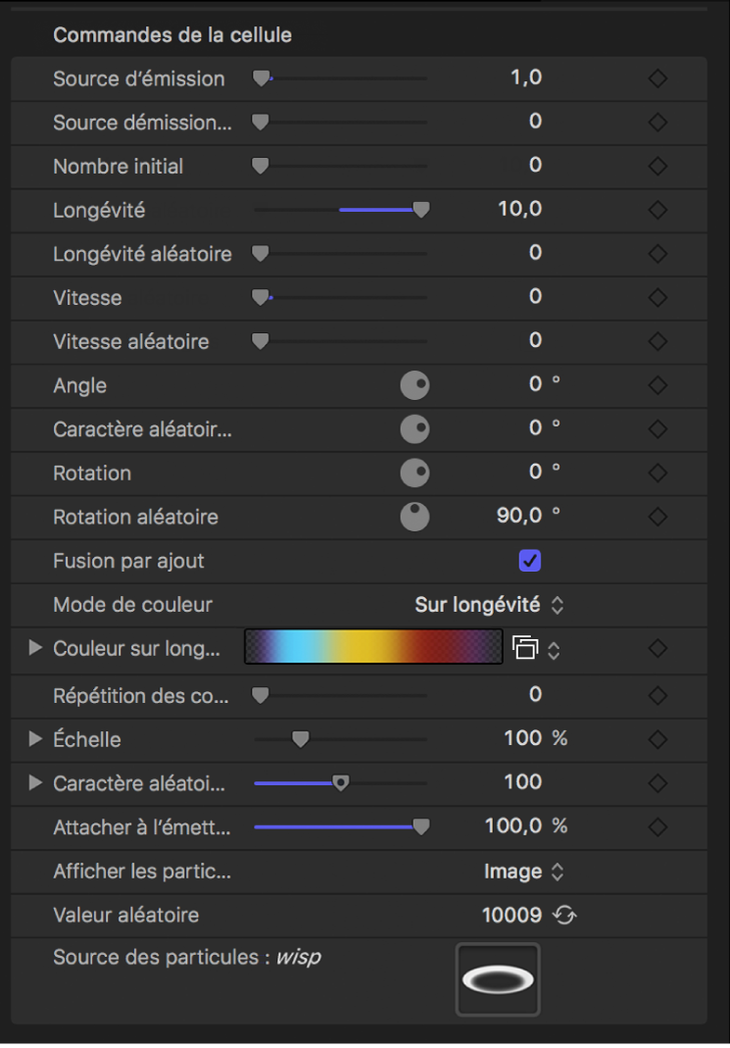Expand the Échelle disclosure triangle
730x1048 pixels.
click(36, 739)
